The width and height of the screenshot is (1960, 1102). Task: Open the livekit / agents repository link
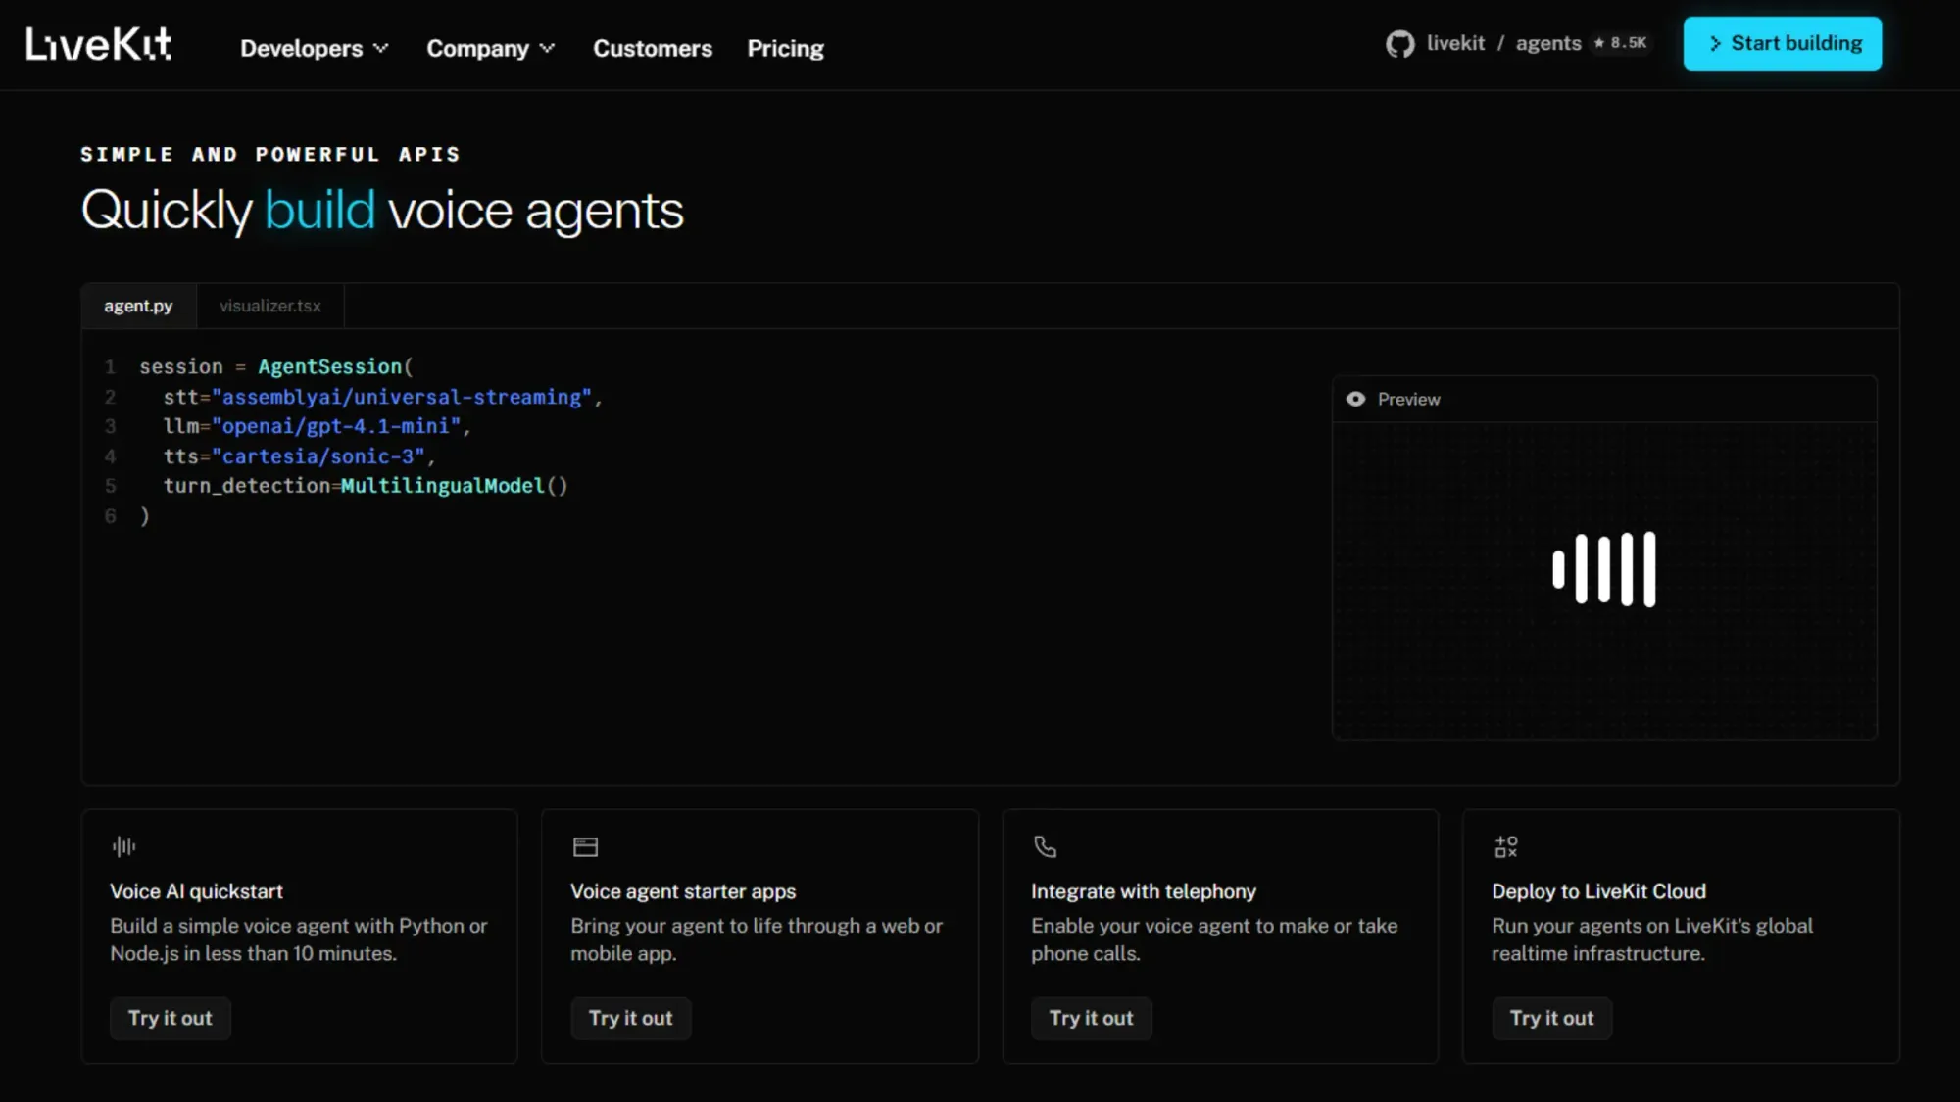pyautogui.click(x=1503, y=43)
